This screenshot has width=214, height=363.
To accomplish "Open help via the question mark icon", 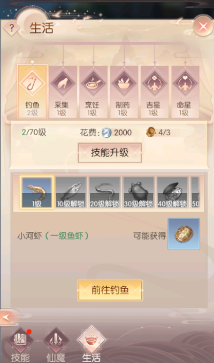I will tap(11, 28).
